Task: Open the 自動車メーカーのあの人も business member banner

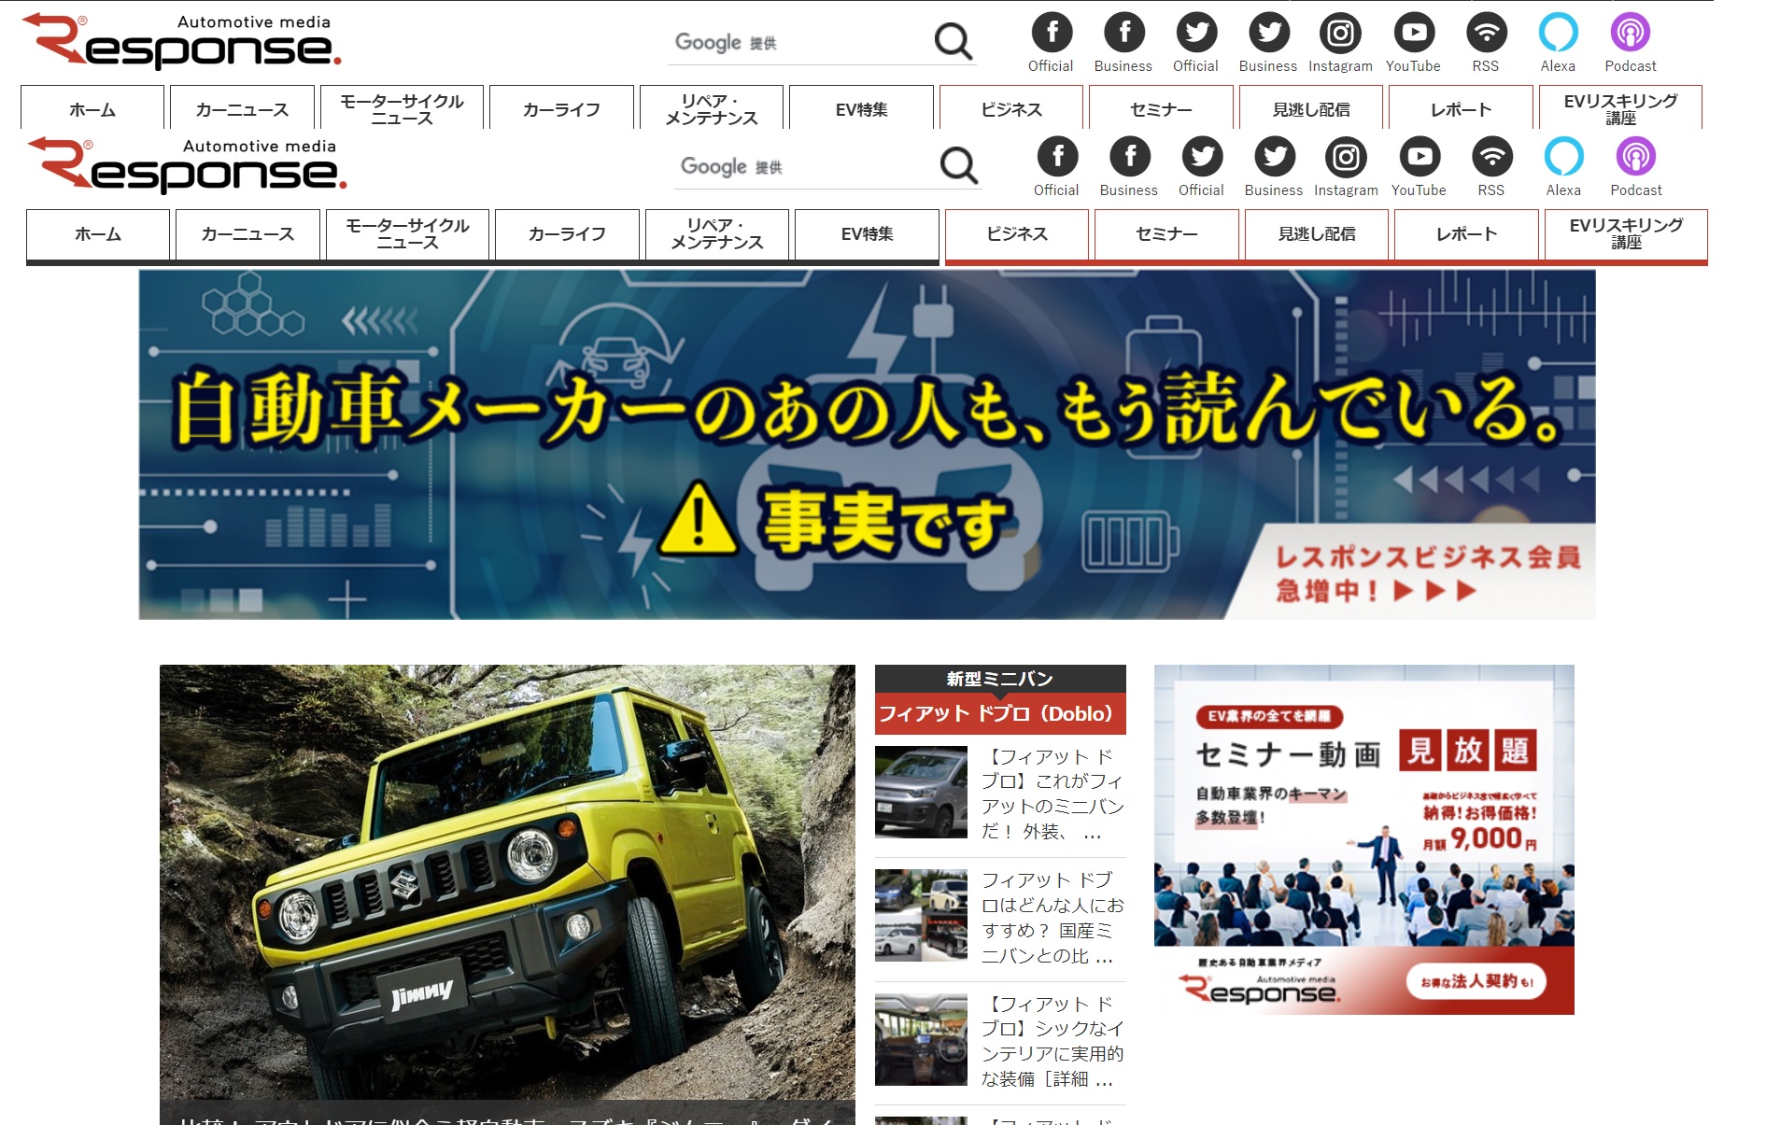Action: 867,444
